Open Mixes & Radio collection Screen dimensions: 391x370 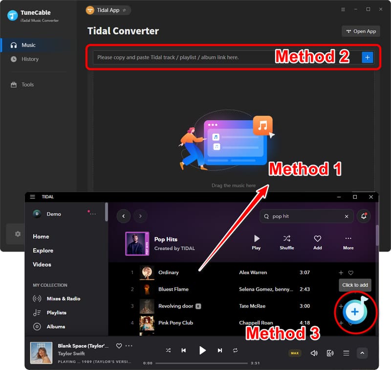pos(57,299)
